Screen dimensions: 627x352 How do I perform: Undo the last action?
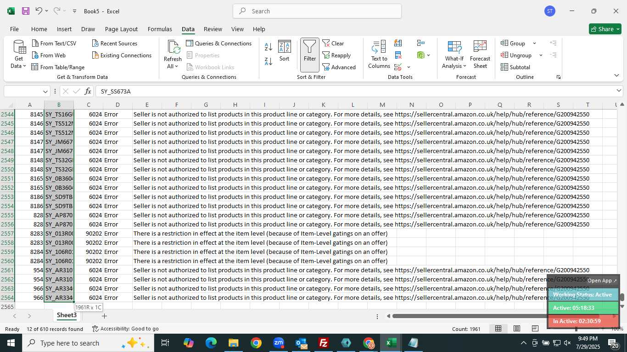tap(39, 11)
